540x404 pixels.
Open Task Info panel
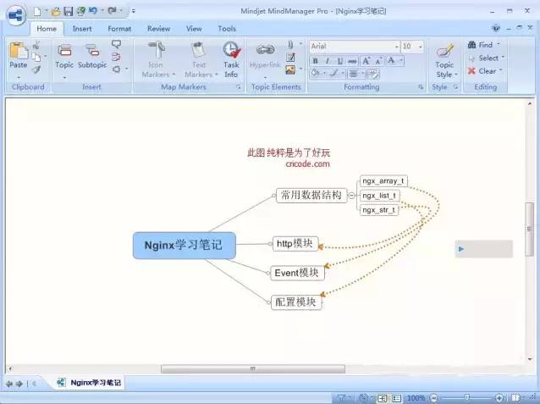click(x=231, y=58)
